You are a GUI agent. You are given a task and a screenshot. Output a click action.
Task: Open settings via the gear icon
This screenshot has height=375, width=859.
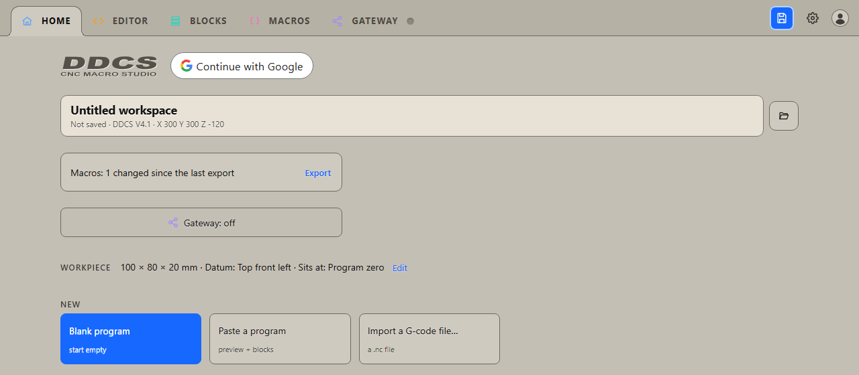click(813, 18)
